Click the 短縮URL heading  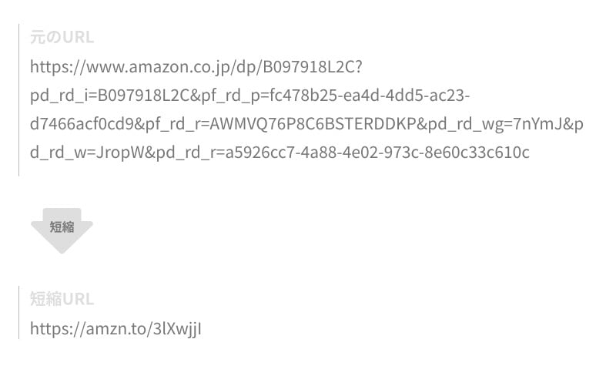[x=62, y=299]
